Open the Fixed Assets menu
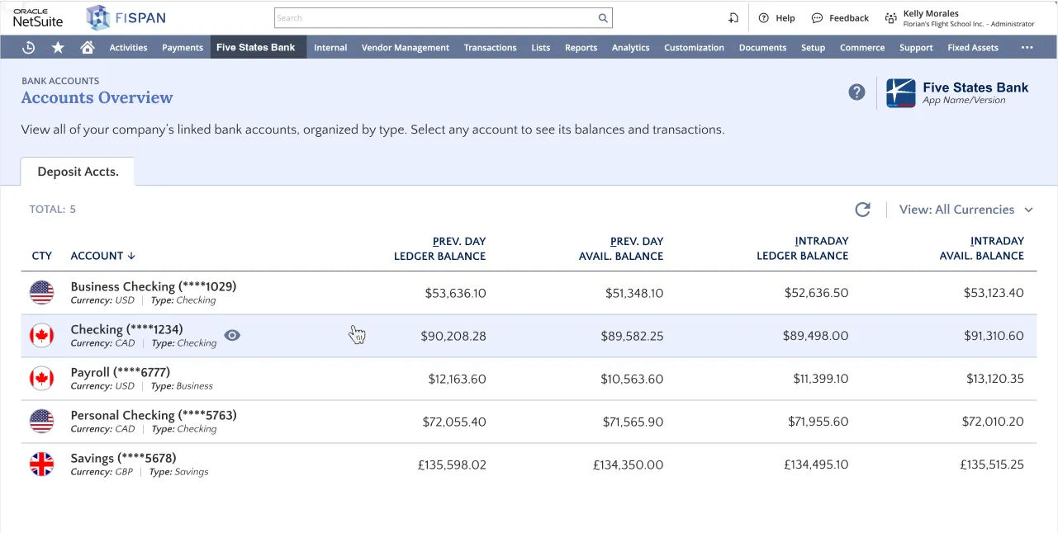 973,47
